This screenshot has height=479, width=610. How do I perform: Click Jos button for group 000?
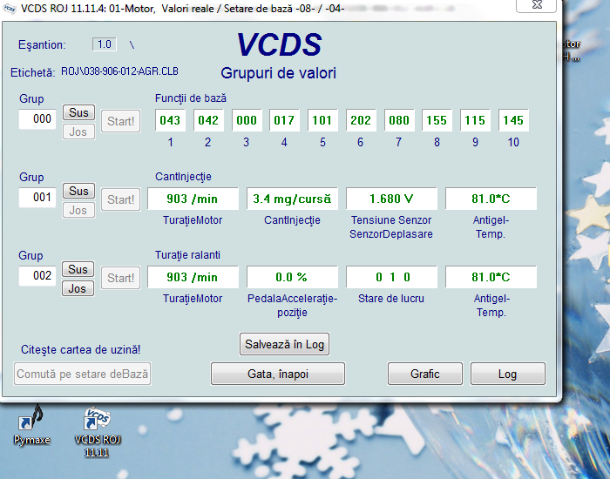(78, 132)
